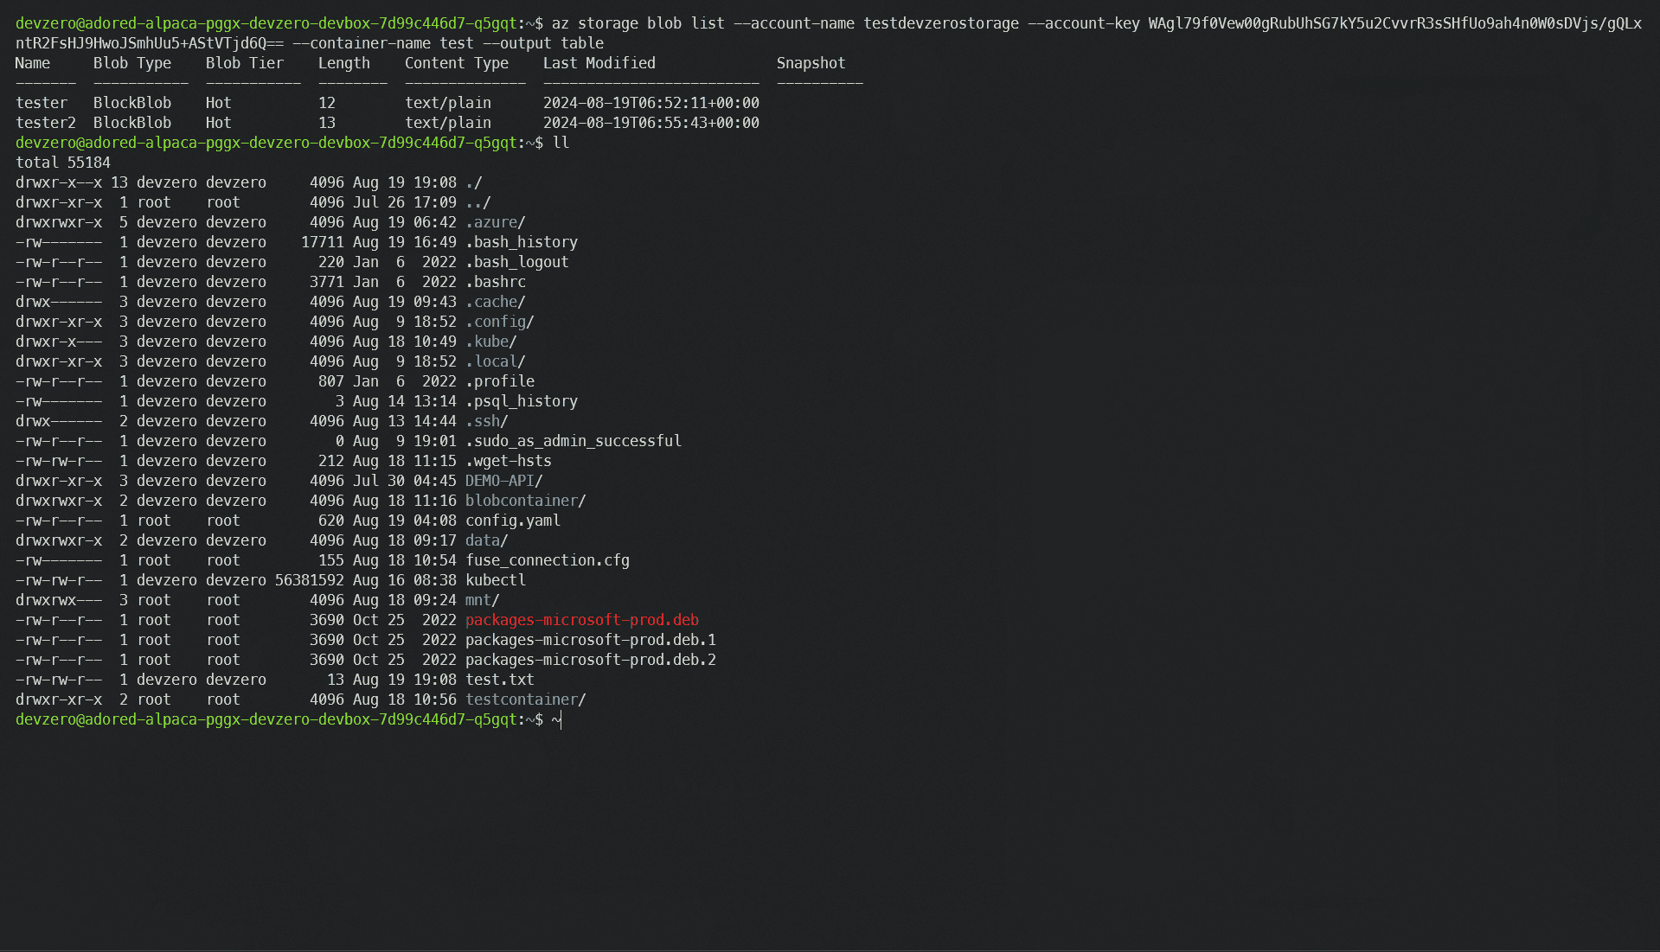1660x952 pixels.
Task: Click the tester2 blob name
Action: point(46,123)
